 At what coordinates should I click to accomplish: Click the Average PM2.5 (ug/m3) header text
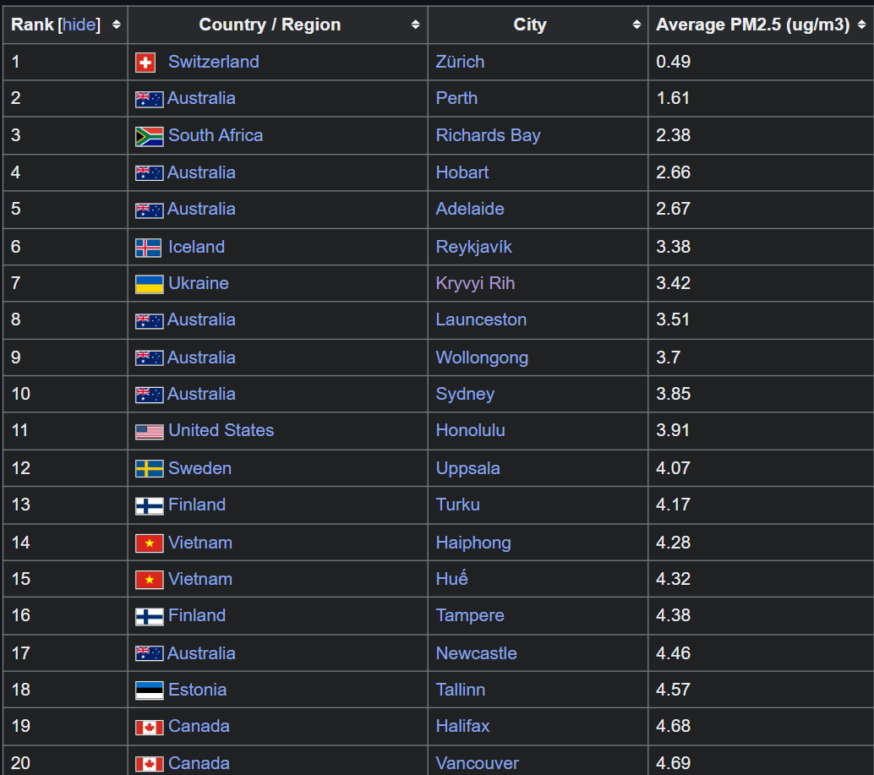pyautogui.click(x=753, y=25)
